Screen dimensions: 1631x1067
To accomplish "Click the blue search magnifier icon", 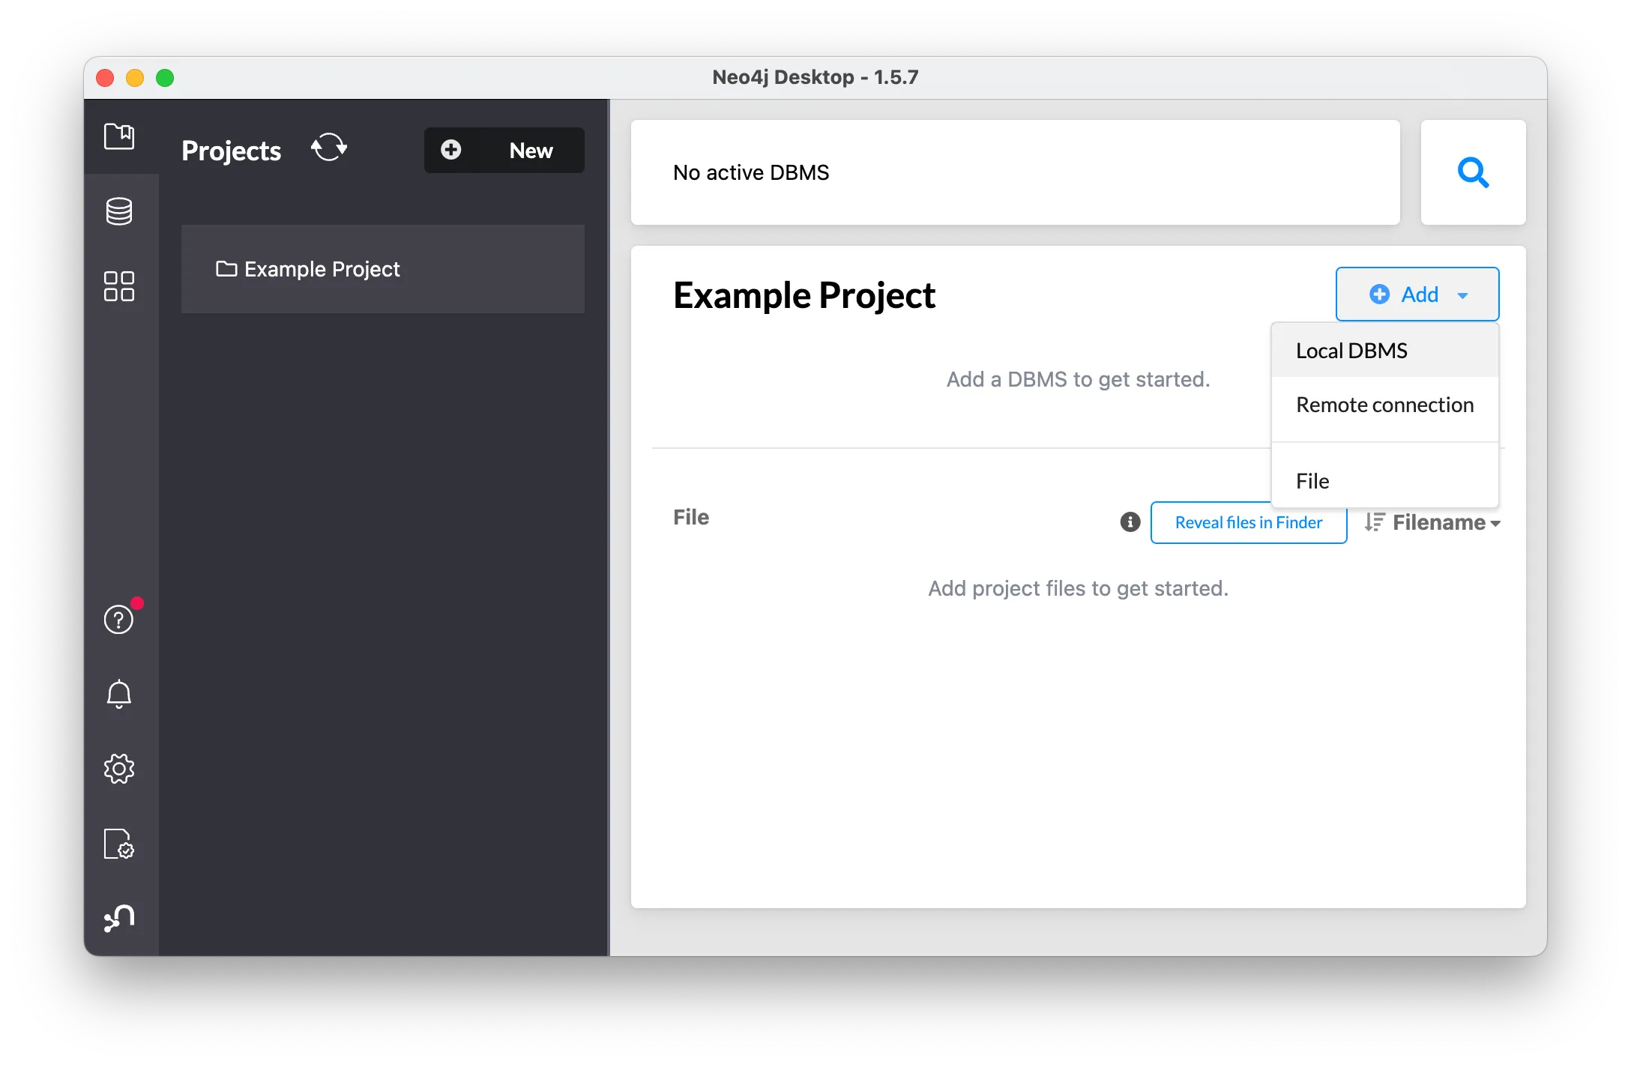I will [1473, 172].
